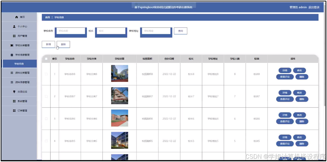Screen dimensions: 327x162
Task: Open the cover image of 学校名称5
Action: tap(120, 140)
